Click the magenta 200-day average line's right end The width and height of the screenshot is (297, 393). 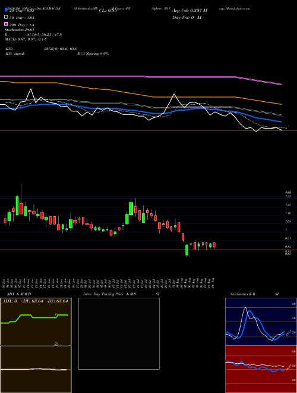pyautogui.click(x=281, y=84)
